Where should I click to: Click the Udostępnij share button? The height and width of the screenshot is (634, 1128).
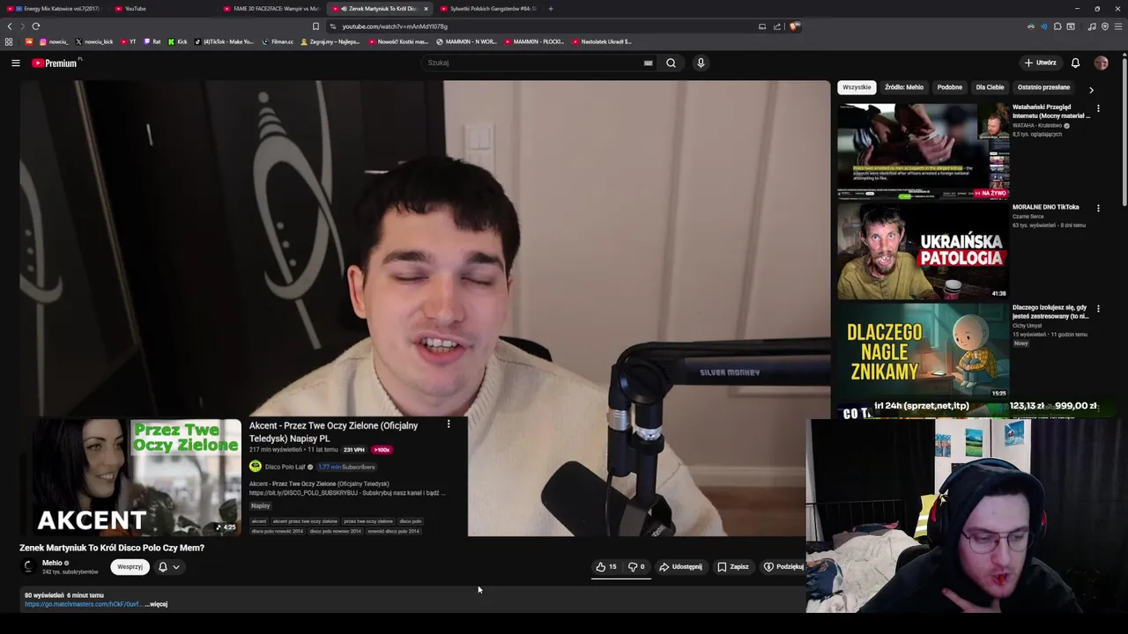pos(681,567)
